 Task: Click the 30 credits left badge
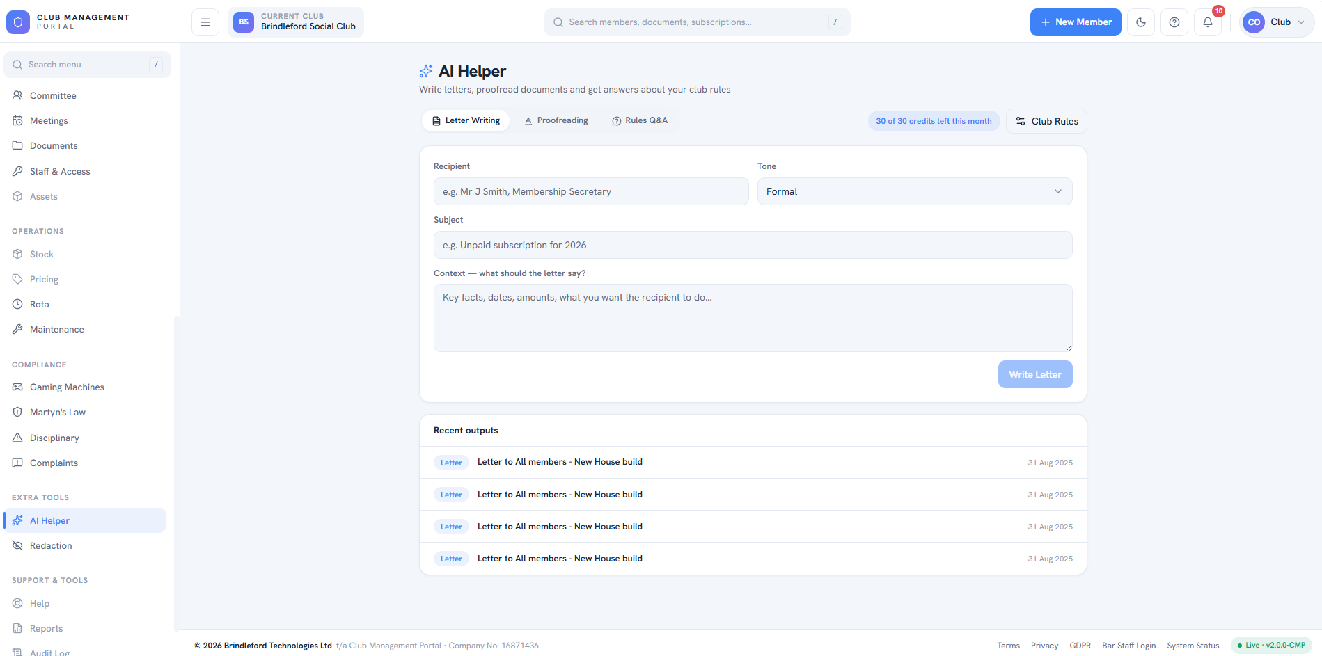[x=934, y=121]
